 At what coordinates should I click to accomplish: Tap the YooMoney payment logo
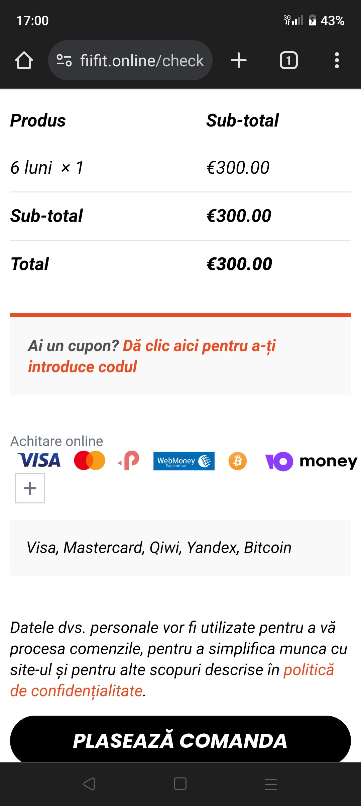click(311, 461)
